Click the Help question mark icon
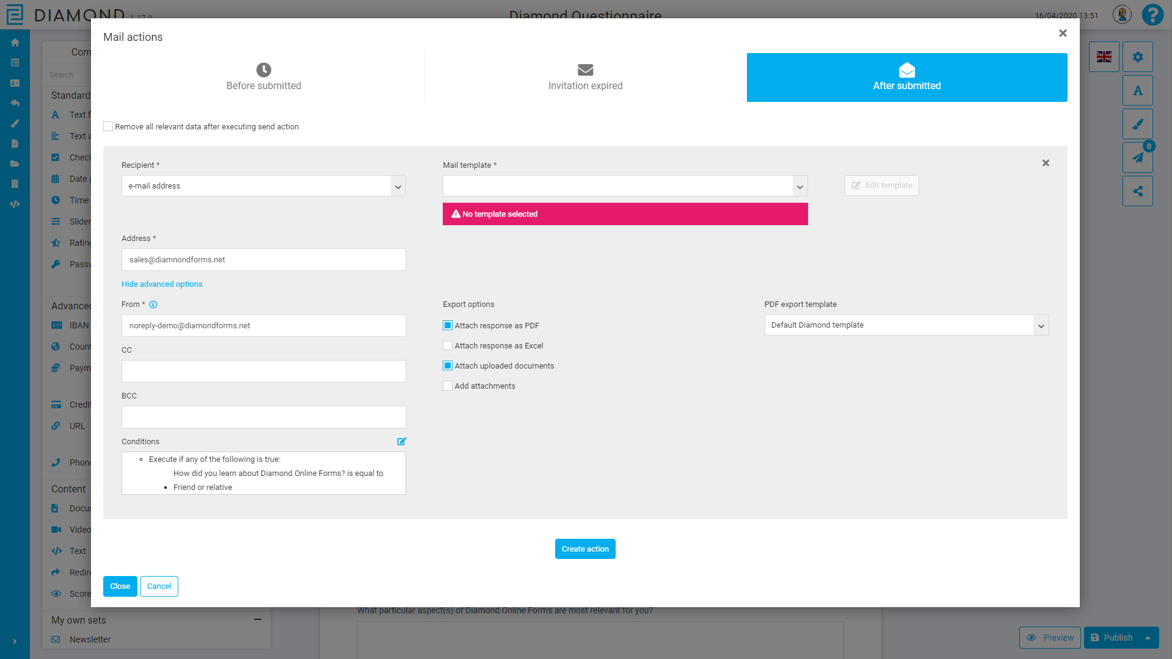Image resolution: width=1172 pixels, height=659 pixels. coord(1152,15)
